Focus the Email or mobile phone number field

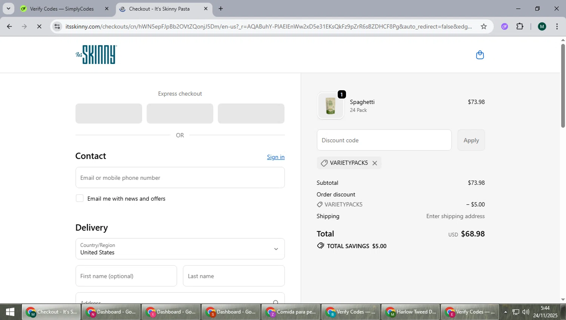[180, 178]
